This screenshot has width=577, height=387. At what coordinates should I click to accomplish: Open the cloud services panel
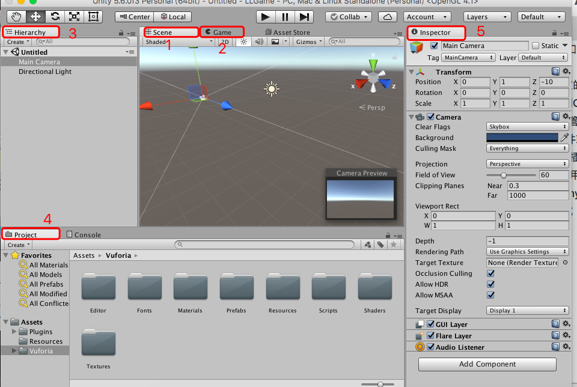(x=388, y=17)
